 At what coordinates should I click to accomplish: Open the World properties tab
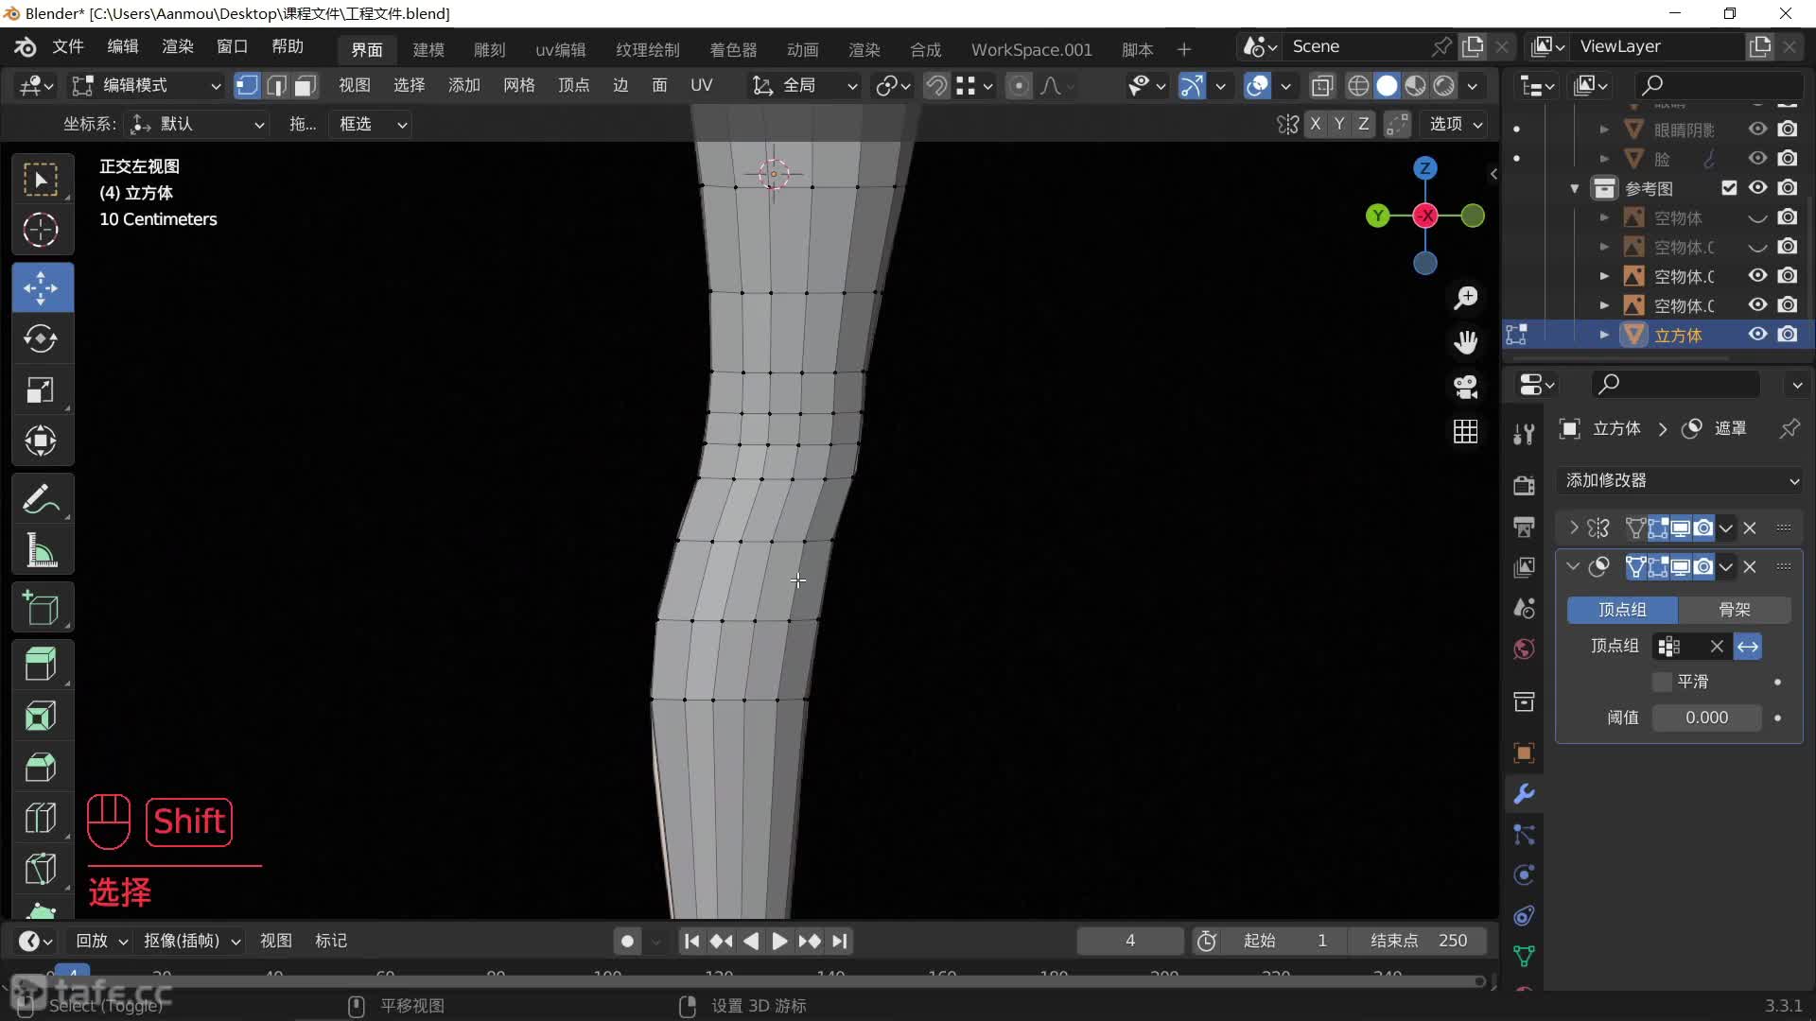(1524, 649)
